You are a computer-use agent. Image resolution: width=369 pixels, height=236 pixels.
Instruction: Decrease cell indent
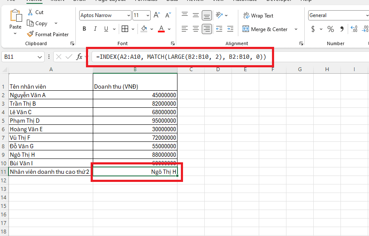tap(219, 29)
